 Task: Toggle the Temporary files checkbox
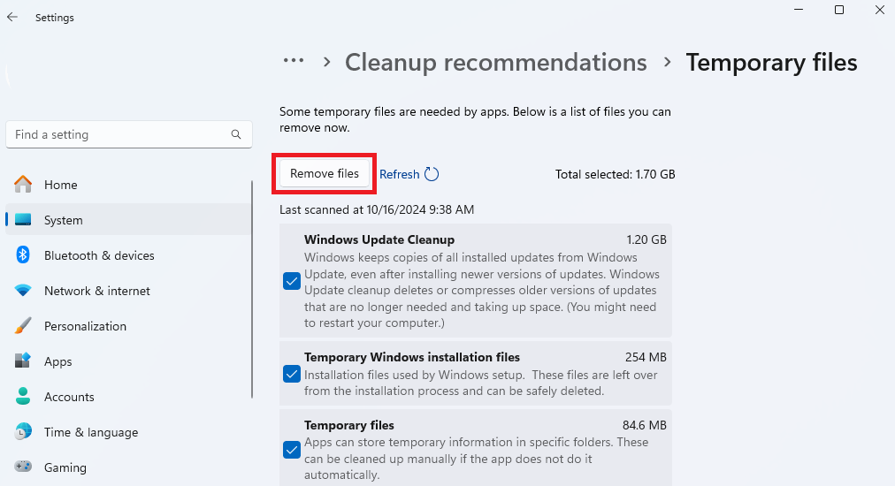[x=292, y=450]
